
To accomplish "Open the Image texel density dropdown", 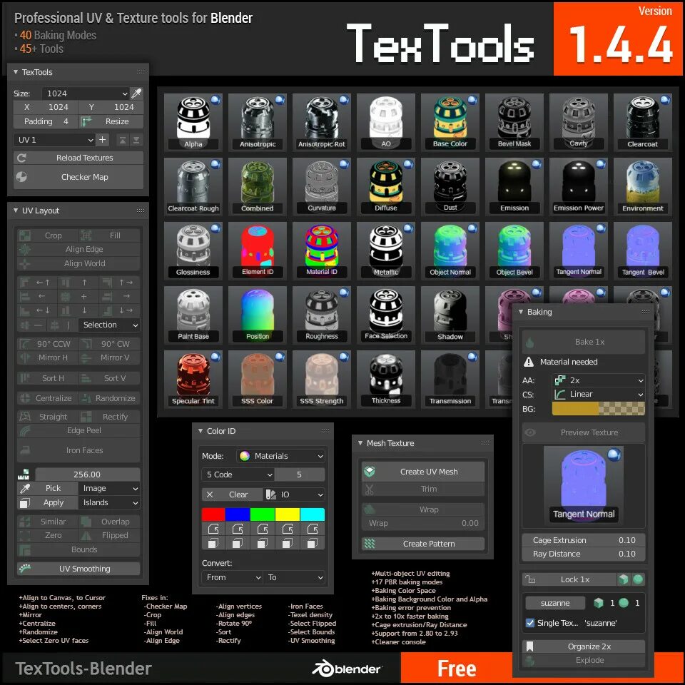I will point(109,488).
